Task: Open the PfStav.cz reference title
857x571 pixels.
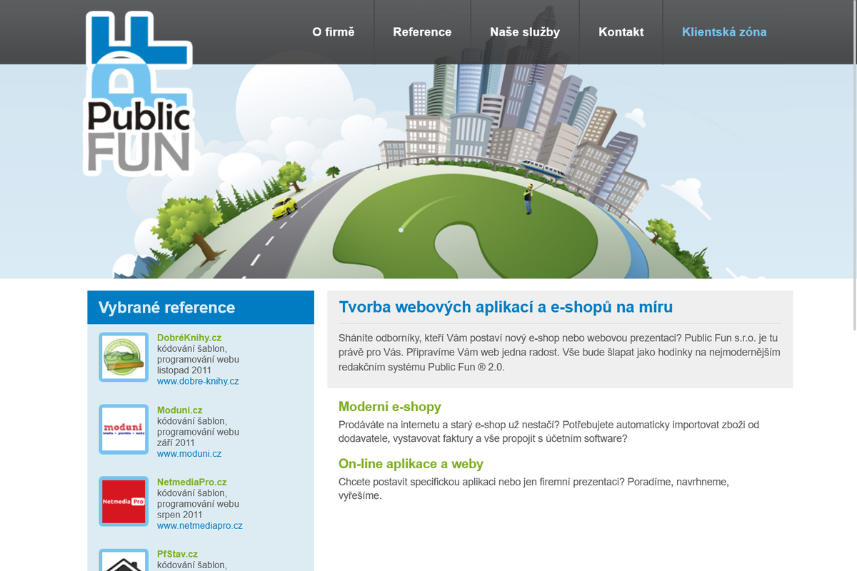Action: pos(177,554)
